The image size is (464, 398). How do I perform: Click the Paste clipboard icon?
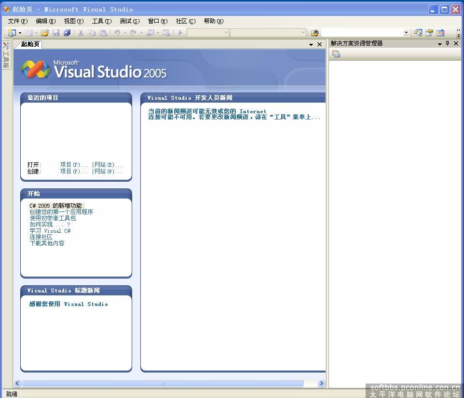click(103, 33)
